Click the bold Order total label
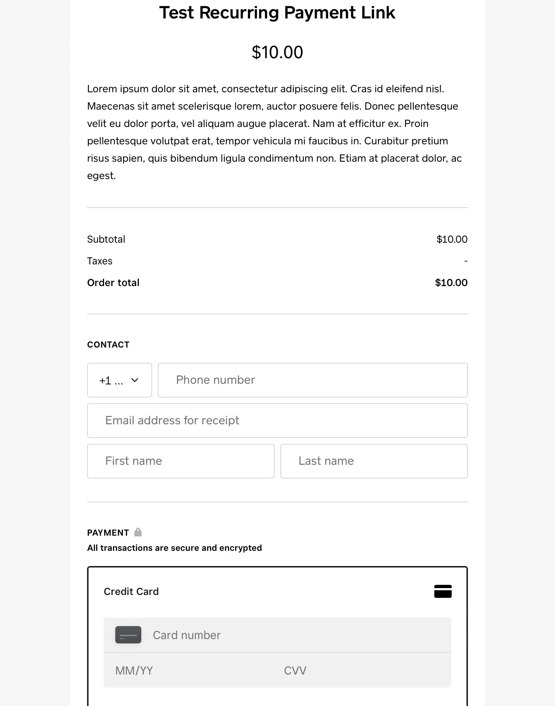 pyautogui.click(x=113, y=282)
